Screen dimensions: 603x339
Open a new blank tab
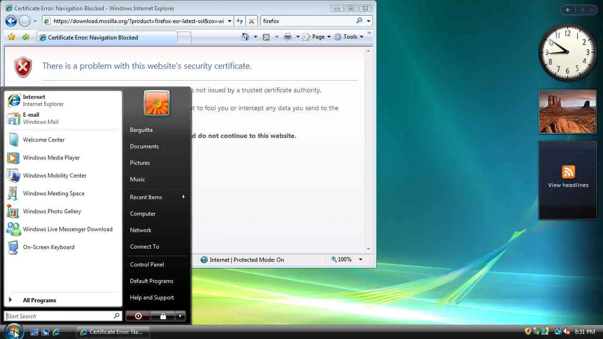[184, 38]
